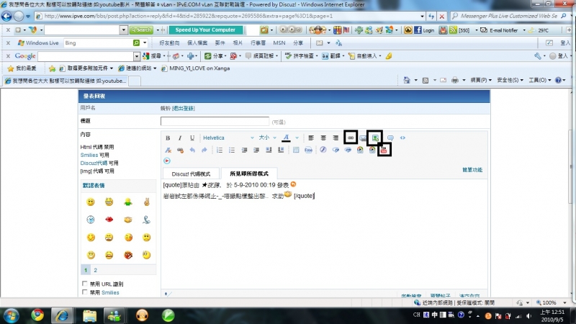Expand the Bing search options arrow
Viewport: 576px width, 324px height.
pos(145,43)
